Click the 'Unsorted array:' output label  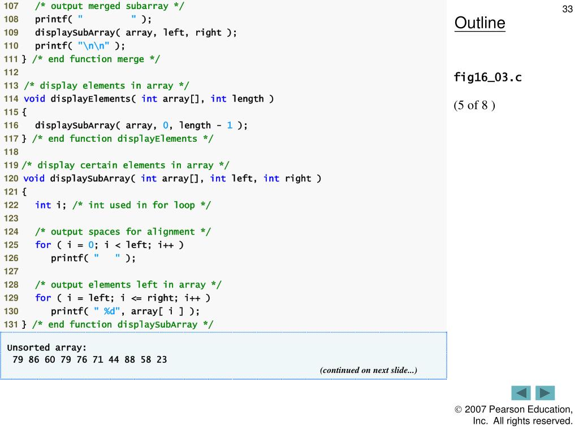(x=46, y=348)
